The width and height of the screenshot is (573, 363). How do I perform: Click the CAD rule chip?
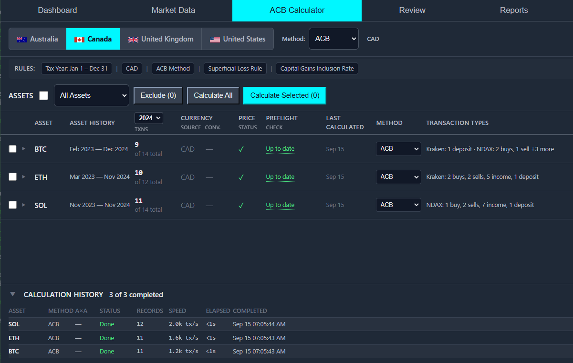pyautogui.click(x=132, y=69)
